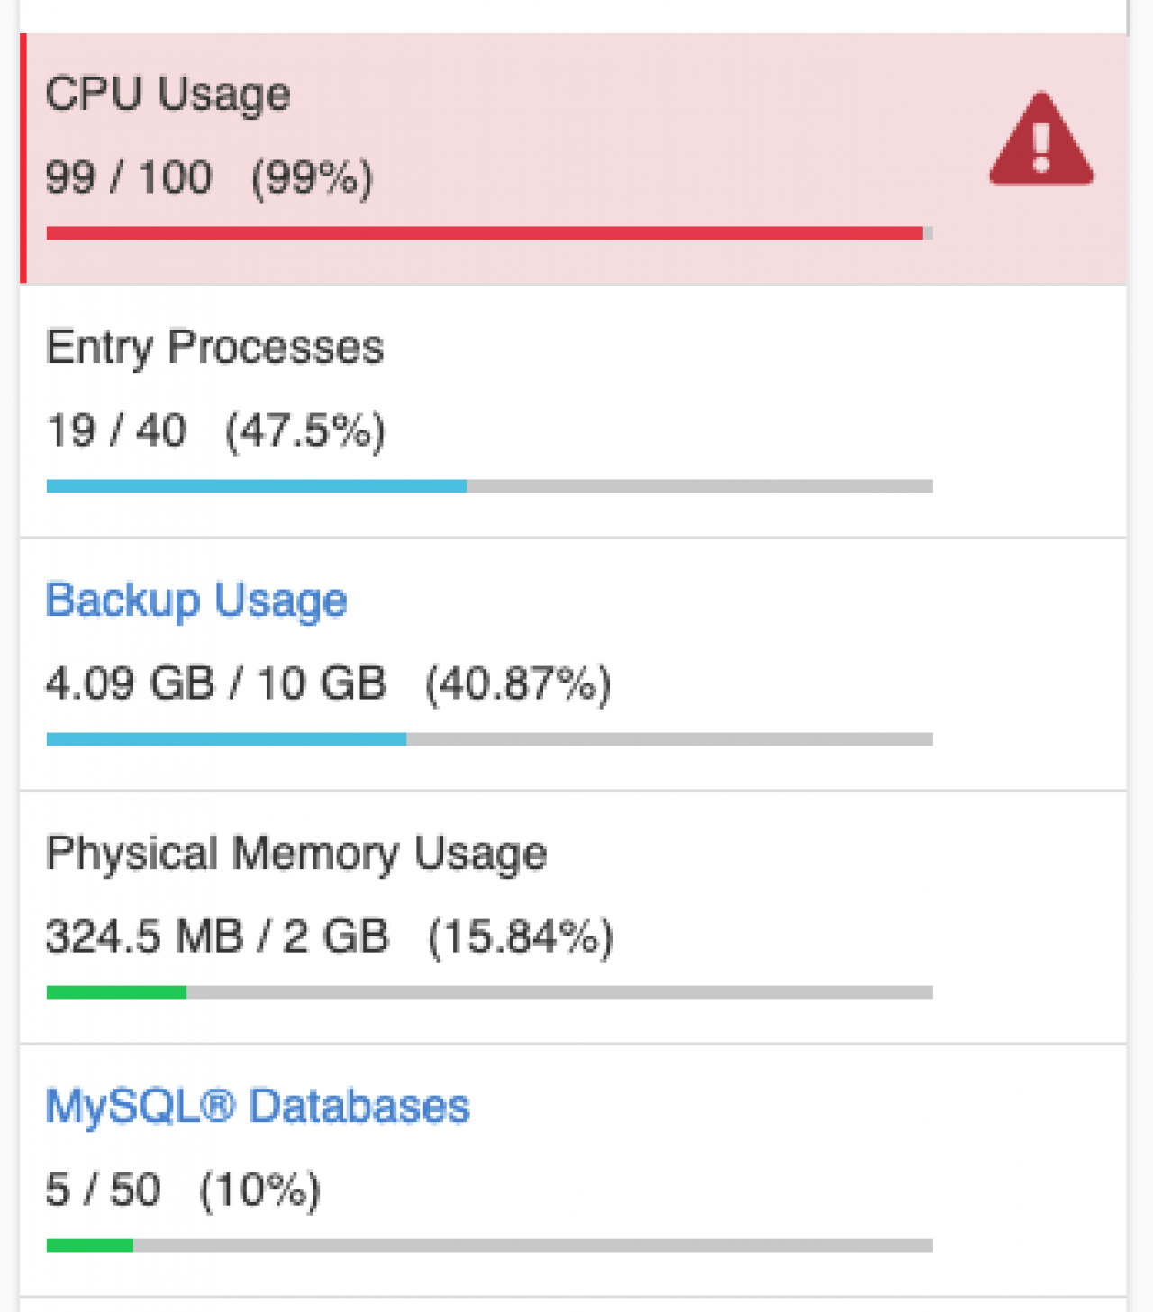The image size is (1153, 1312).
Task: Click the (47.5%) percentage text
Action: coord(305,430)
